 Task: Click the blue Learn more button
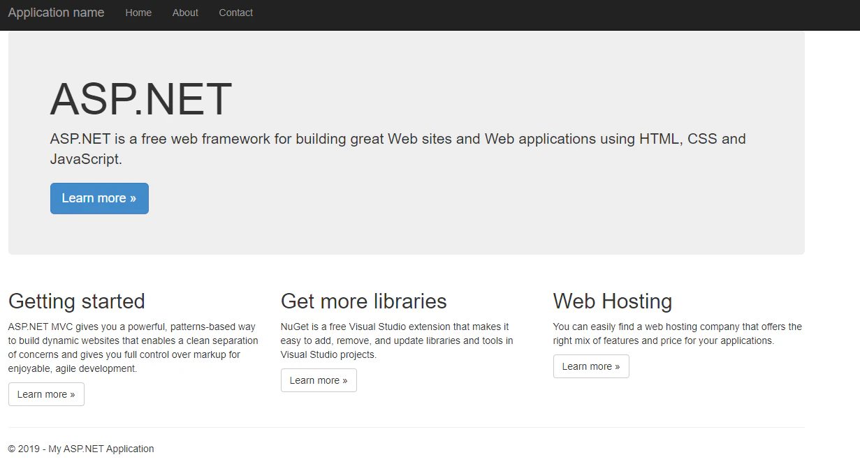[x=99, y=198]
